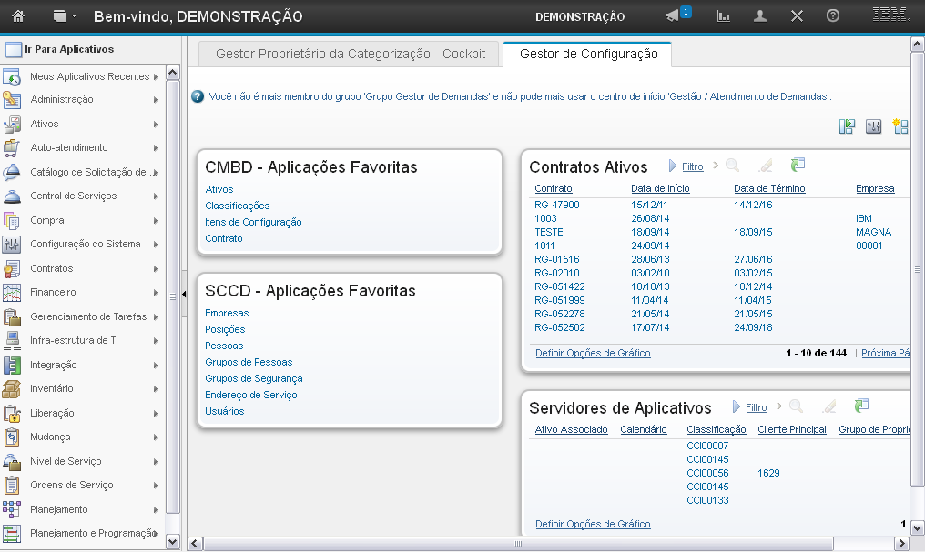Refresh the Contratos Ativos portlet
925x552 pixels.
(x=798, y=166)
